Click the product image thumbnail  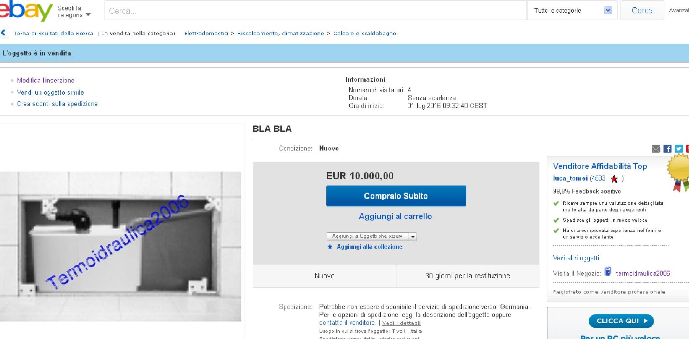point(120,246)
